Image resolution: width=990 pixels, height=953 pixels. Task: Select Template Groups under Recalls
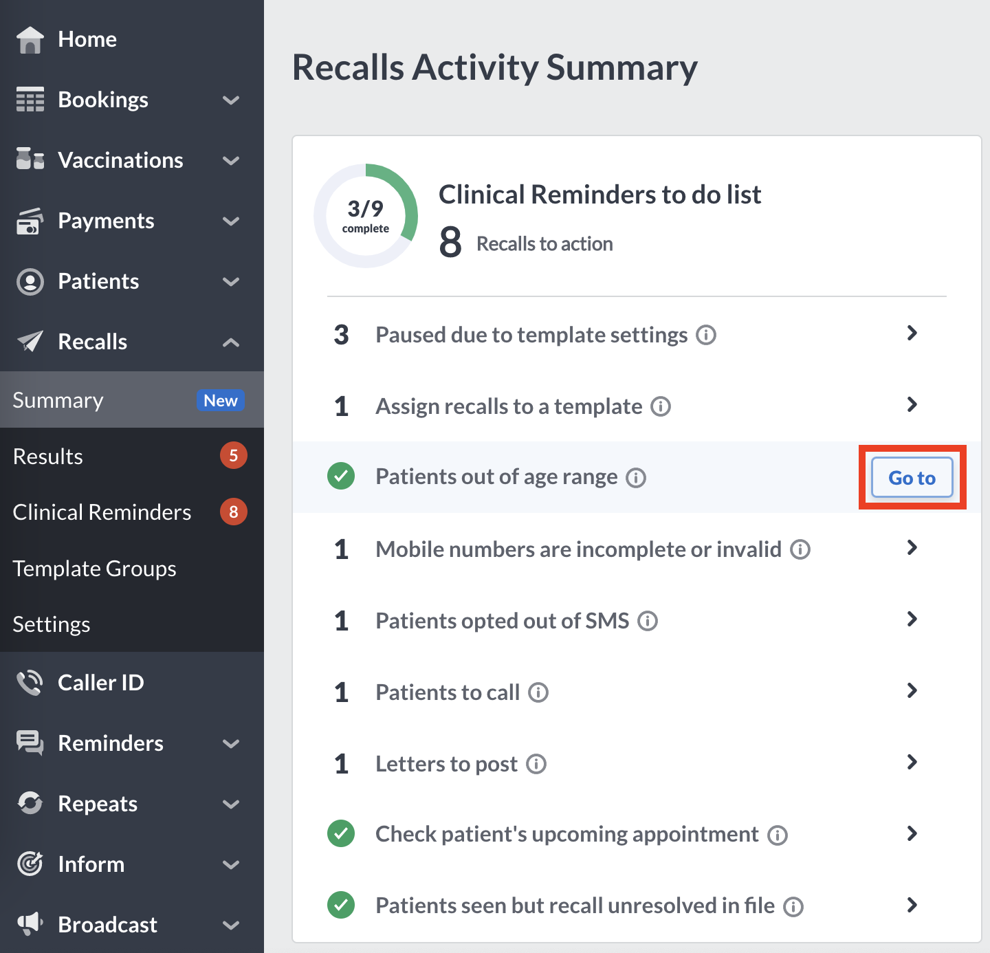tap(94, 569)
